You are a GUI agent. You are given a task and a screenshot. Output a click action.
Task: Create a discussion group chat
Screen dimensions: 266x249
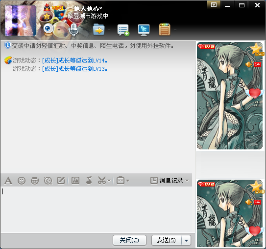pos(123,30)
